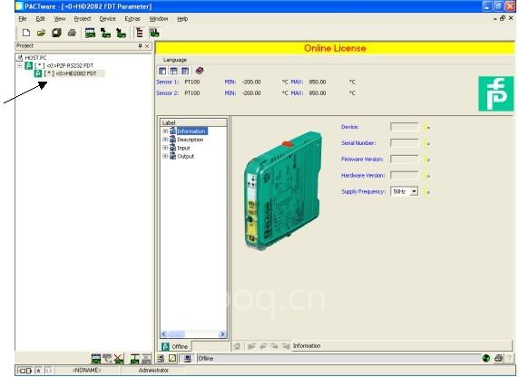
Task: Click the second layout icon under Language
Action: coord(173,71)
